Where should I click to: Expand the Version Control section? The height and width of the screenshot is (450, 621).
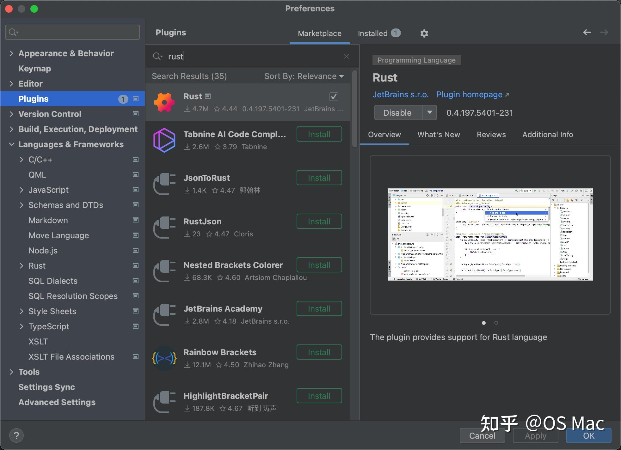[x=11, y=114]
